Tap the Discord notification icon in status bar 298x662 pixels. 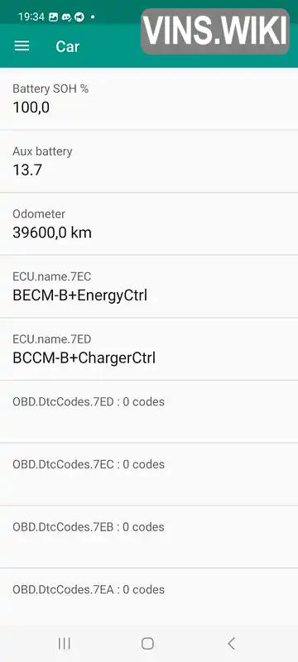tap(66, 17)
